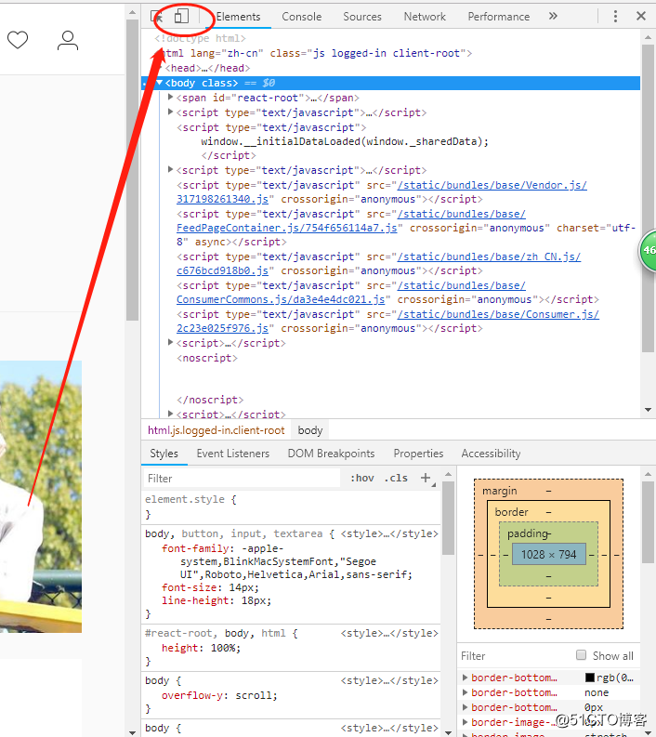Click window.__initialDataLoaded script text
656x737 pixels.
345,141
